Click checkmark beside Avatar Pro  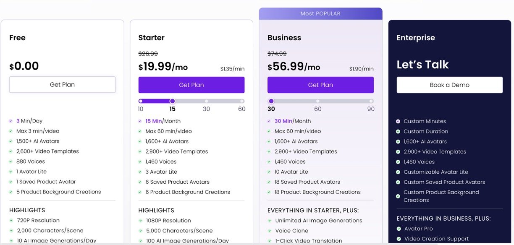click(399, 229)
